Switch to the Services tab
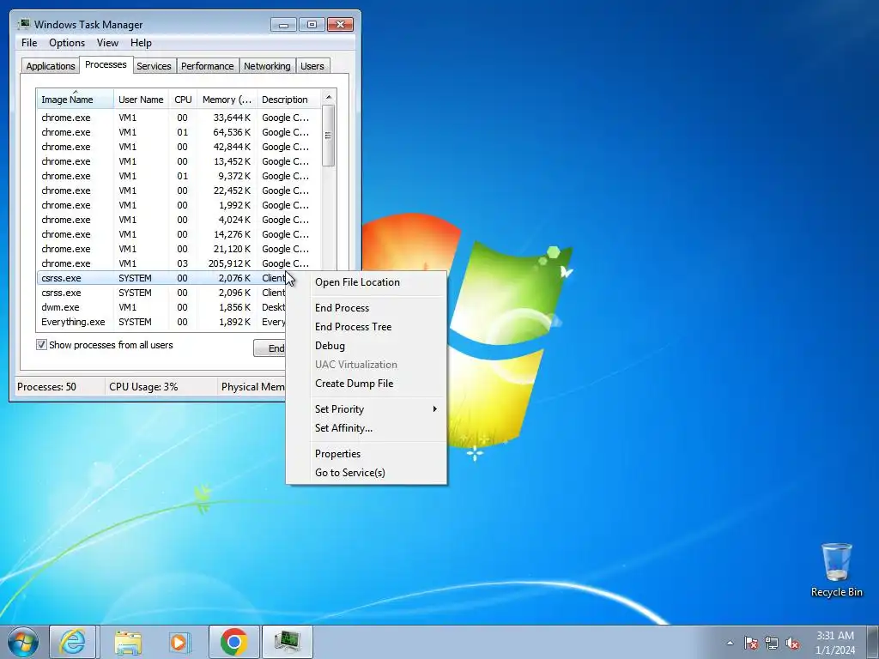This screenshot has height=659, width=879. click(x=154, y=66)
